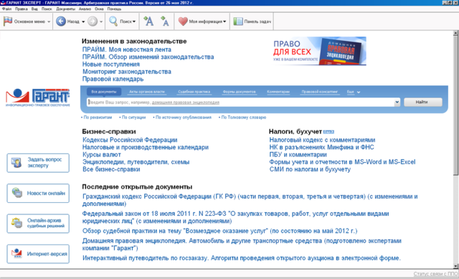
Task: Open the Назад history dropdown arrow
Action: tap(83, 22)
